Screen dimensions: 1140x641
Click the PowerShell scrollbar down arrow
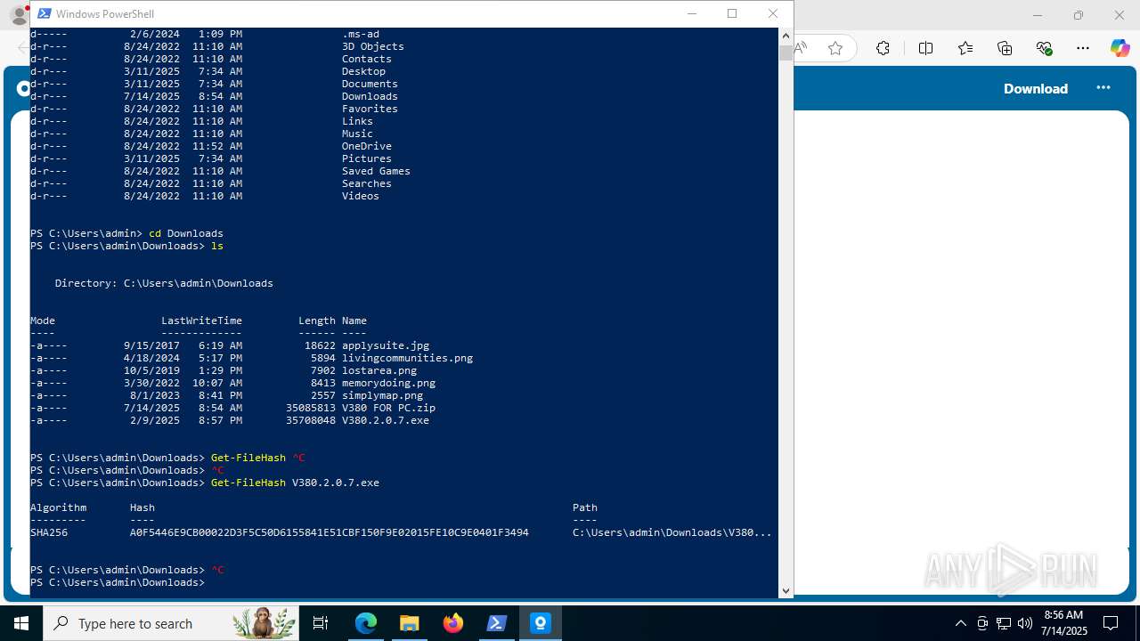(x=786, y=590)
